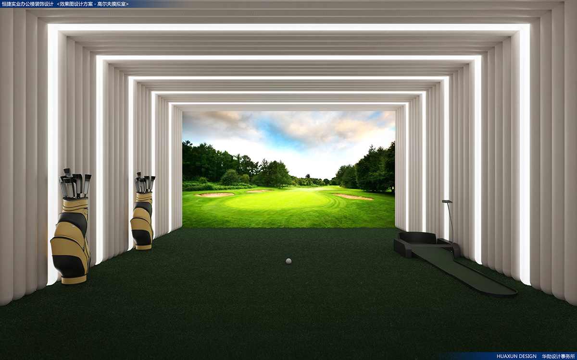Click the upright putter on the right
Screen dimensions: 577x360
point(449,218)
